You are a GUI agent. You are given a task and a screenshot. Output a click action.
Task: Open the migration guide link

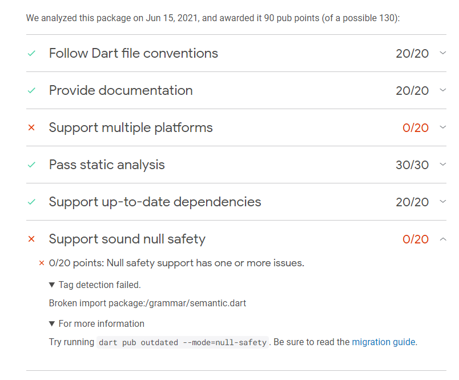(x=383, y=342)
